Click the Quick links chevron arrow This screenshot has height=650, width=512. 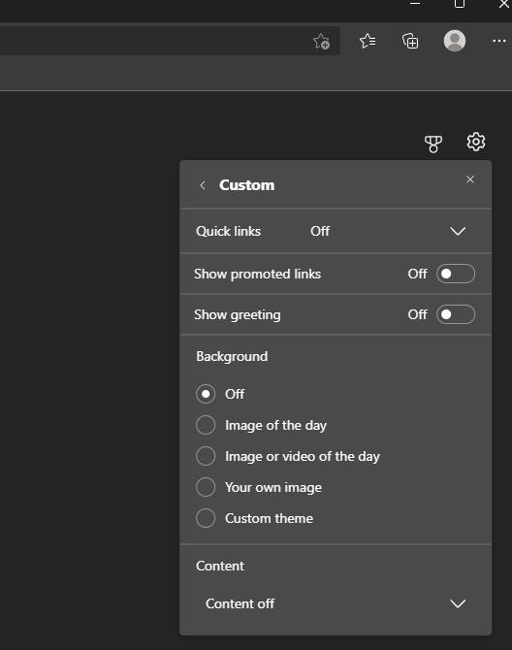pyautogui.click(x=458, y=231)
